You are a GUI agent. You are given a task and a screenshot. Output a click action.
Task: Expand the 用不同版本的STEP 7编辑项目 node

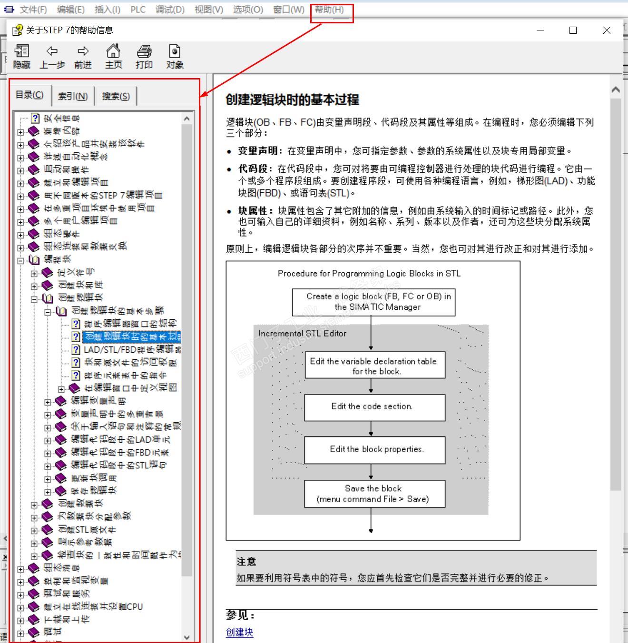pos(20,196)
